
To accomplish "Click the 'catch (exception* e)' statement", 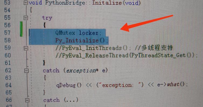I will (75, 71).
